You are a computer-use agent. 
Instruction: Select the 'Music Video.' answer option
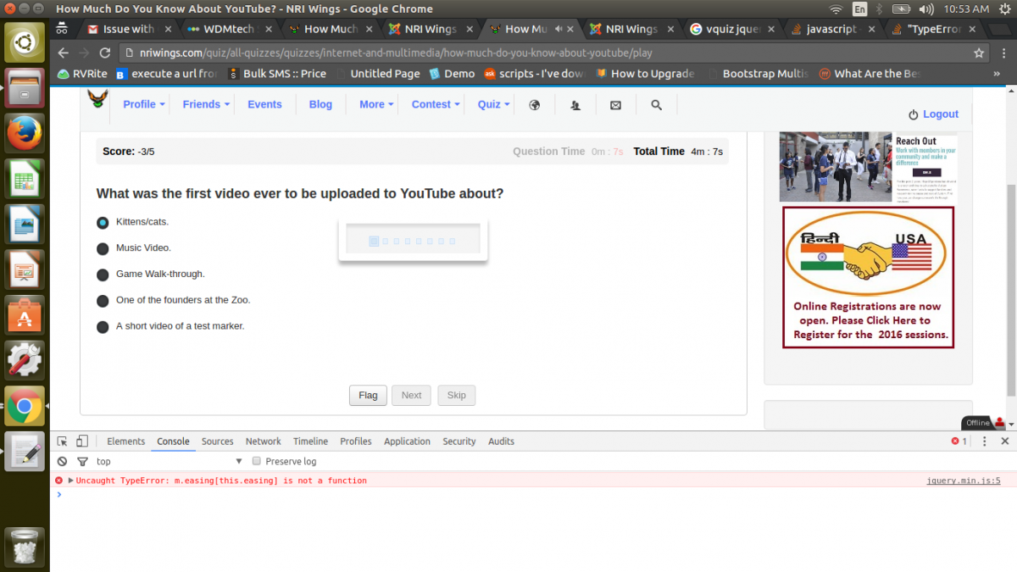tap(103, 248)
